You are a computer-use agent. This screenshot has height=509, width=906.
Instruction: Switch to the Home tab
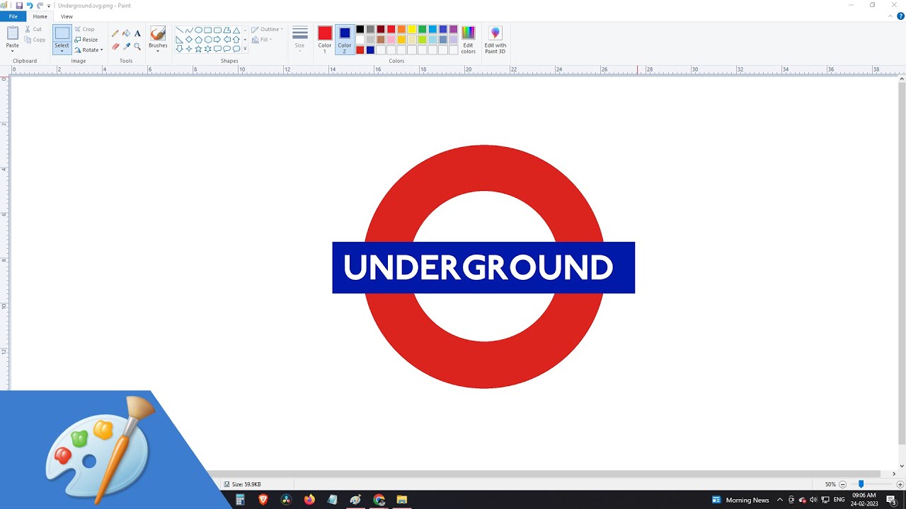(40, 16)
